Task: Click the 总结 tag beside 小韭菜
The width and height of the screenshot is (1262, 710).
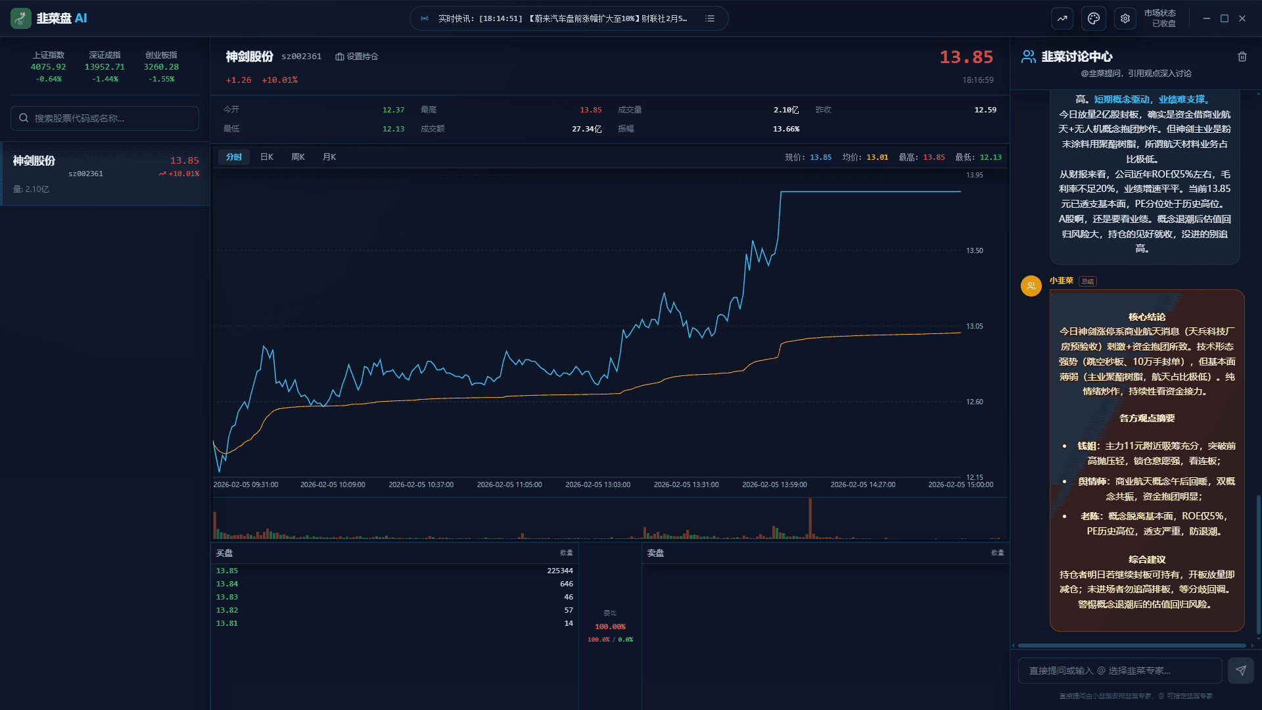Action: point(1088,281)
